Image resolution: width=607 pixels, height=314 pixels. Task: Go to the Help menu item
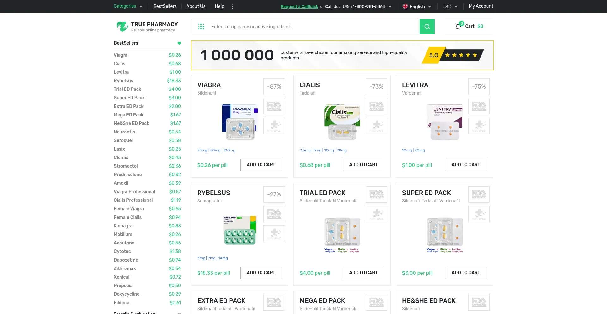coord(219,6)
